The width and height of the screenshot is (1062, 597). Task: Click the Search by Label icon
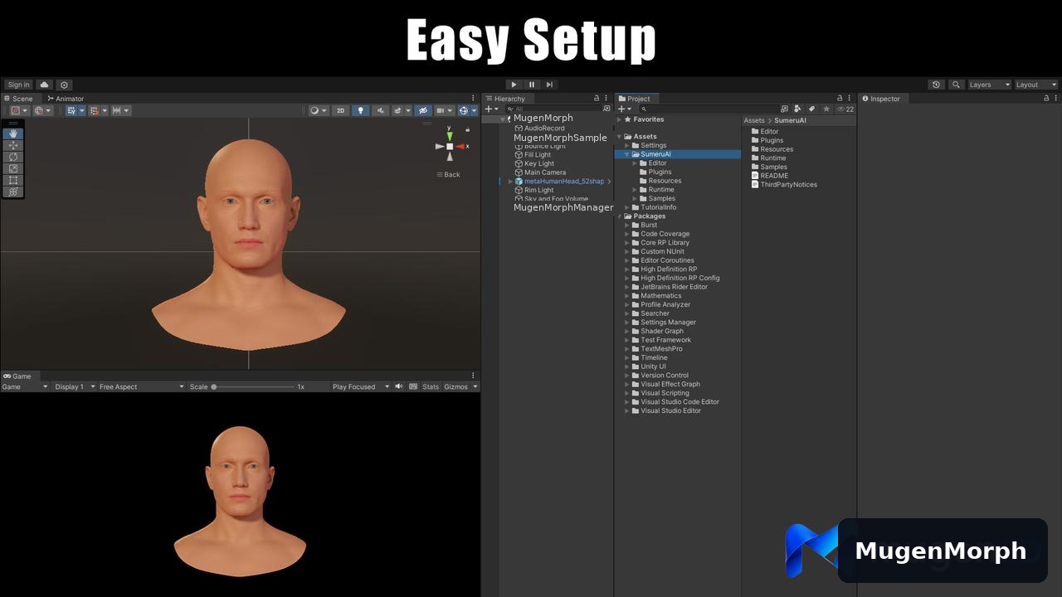coord(812,109)
